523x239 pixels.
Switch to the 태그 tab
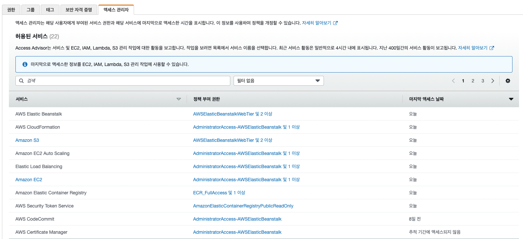coord(50,10)
